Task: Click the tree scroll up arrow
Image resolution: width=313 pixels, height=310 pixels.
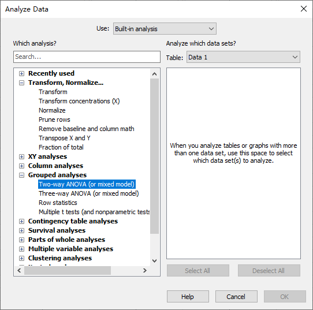Action: click(x=154, y=74)
